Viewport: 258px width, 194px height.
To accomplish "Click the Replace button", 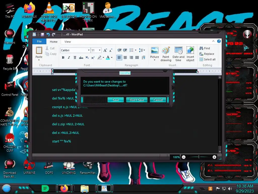I will click(207, 54).
